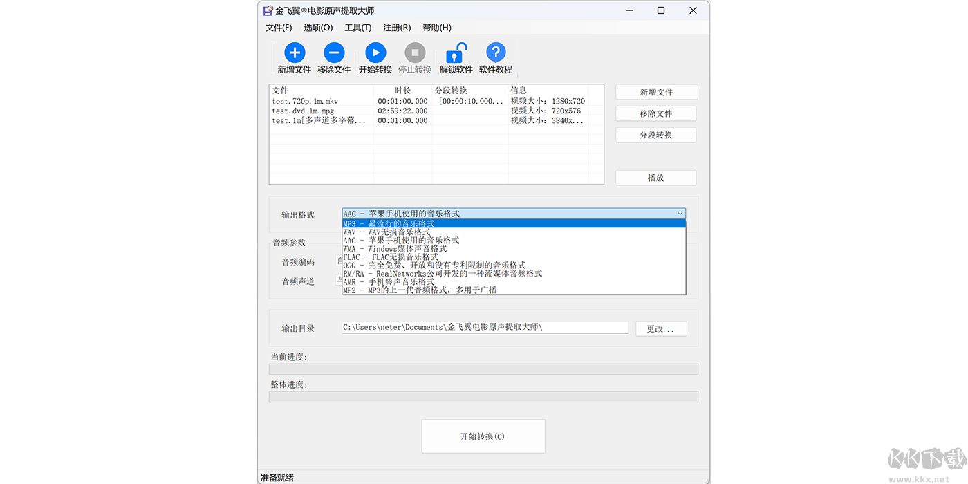Click the 移除文件 minus icon in toolbar
The height and width of the screenshot is (484, 968).
pos(334,52)
